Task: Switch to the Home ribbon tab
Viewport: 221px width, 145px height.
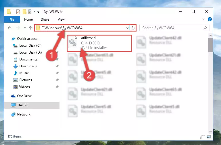Action: coord(28,19)
